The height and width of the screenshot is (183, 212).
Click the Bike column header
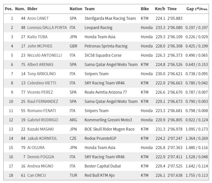(145, 9)
